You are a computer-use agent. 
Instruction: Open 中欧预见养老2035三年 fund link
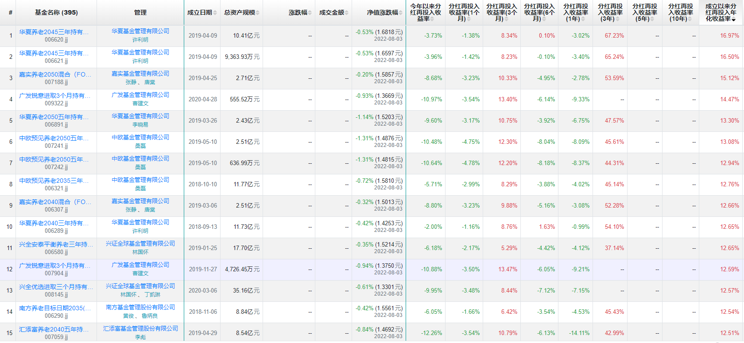pos(54,181)
